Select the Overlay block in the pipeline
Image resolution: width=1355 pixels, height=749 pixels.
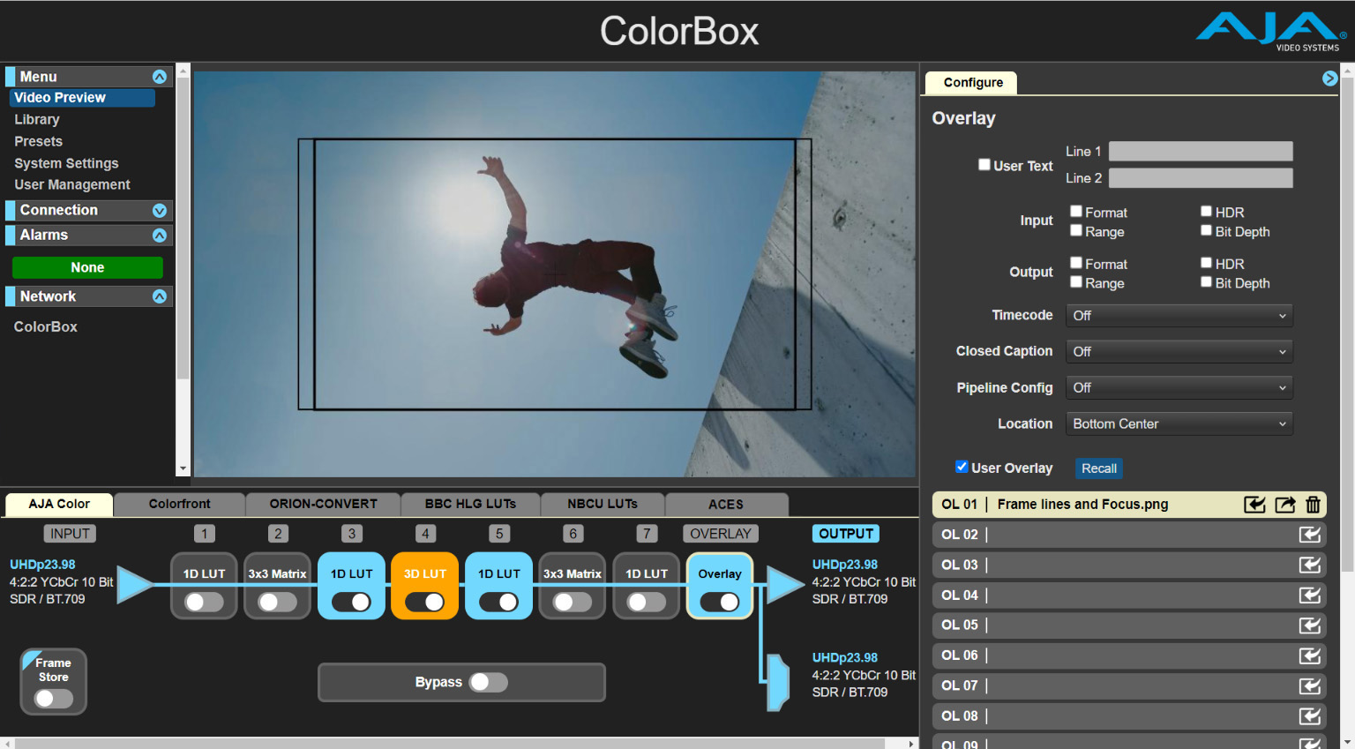coord(719,573)
